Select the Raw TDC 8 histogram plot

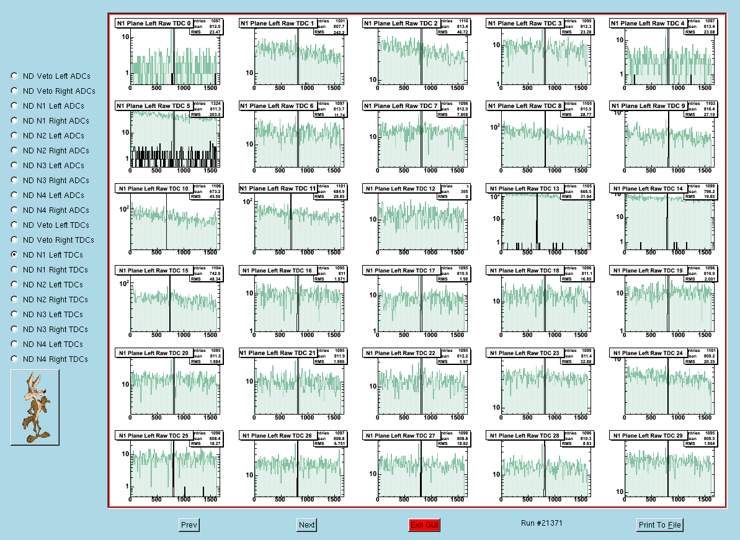click(x=539, y=137)
